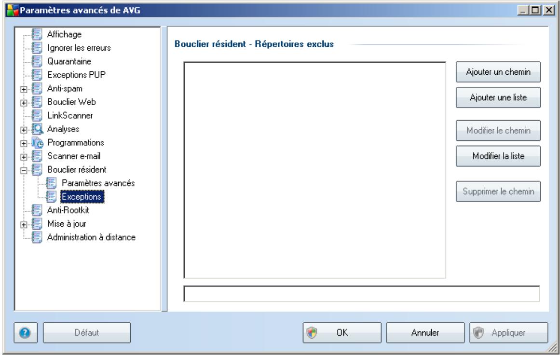Viewport: 560px width, 355px height.
Task: Click the Exceptions PUP notebook icon
Action: click(x=37, y=75)
